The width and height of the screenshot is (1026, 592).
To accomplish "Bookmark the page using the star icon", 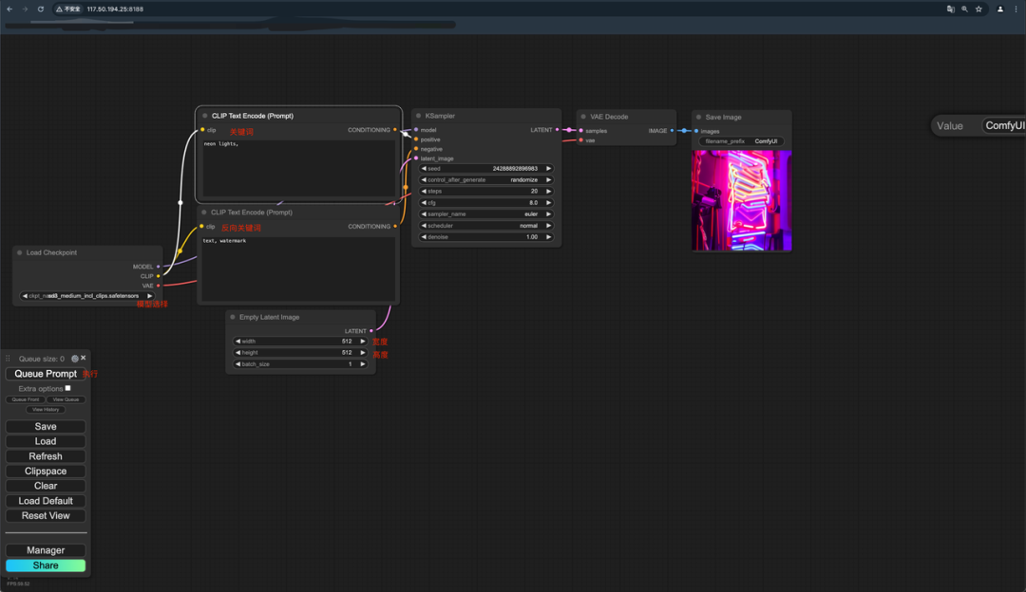I will coord(978,9).
